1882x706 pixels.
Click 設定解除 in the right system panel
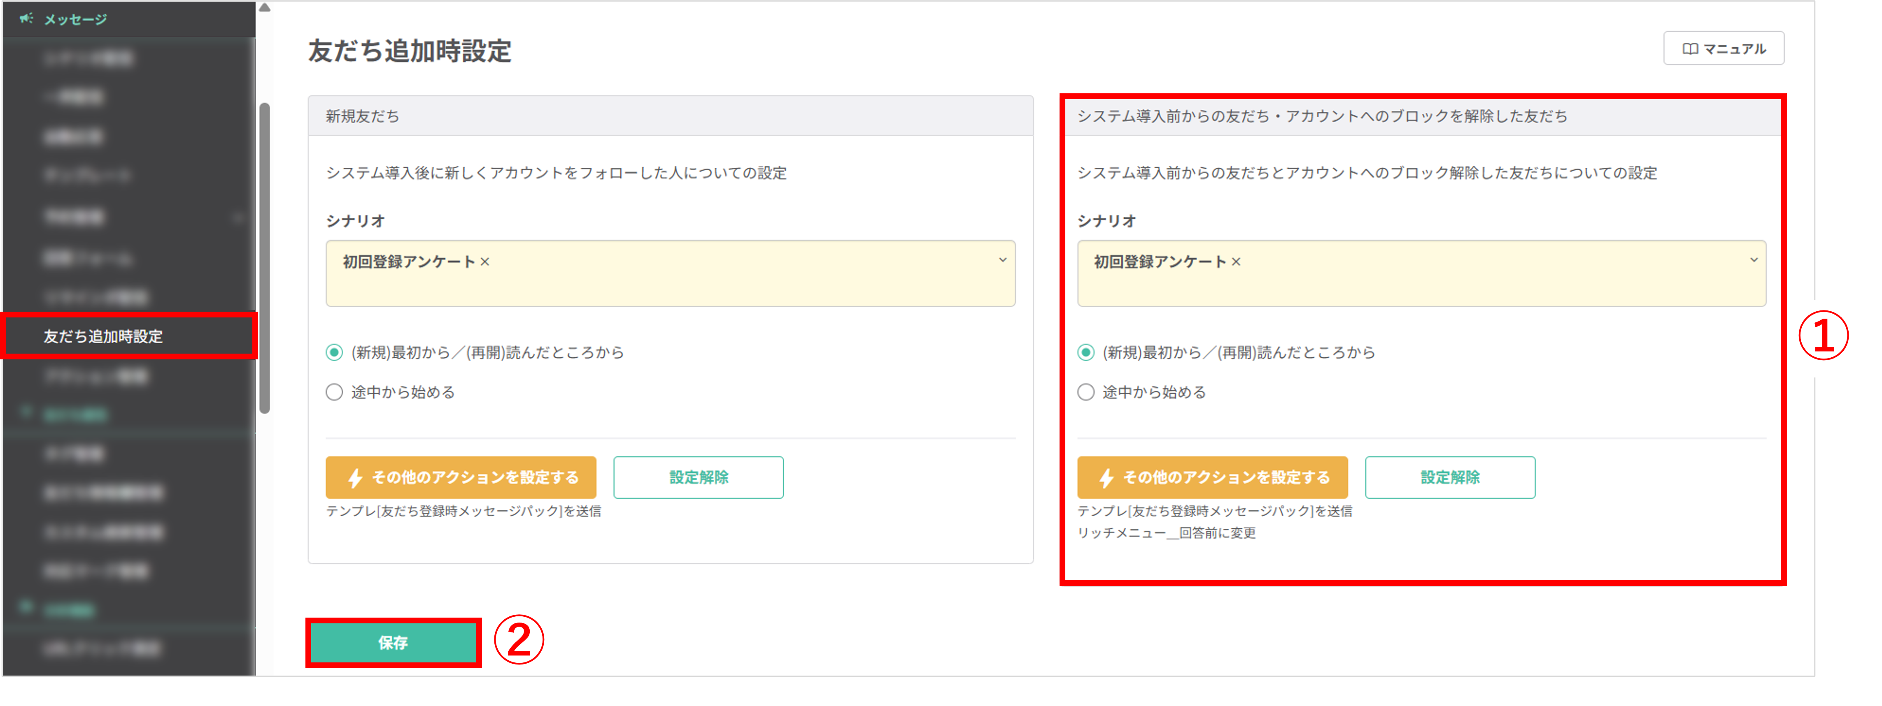coord(1449,477)
